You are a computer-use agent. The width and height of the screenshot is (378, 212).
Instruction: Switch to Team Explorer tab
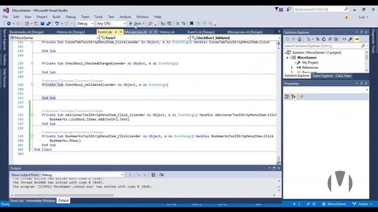click(322, 76)
